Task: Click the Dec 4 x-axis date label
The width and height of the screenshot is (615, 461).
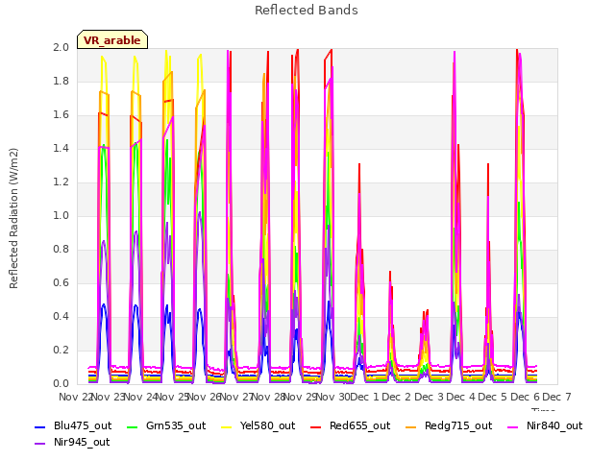Action: [x=461, y=397]
